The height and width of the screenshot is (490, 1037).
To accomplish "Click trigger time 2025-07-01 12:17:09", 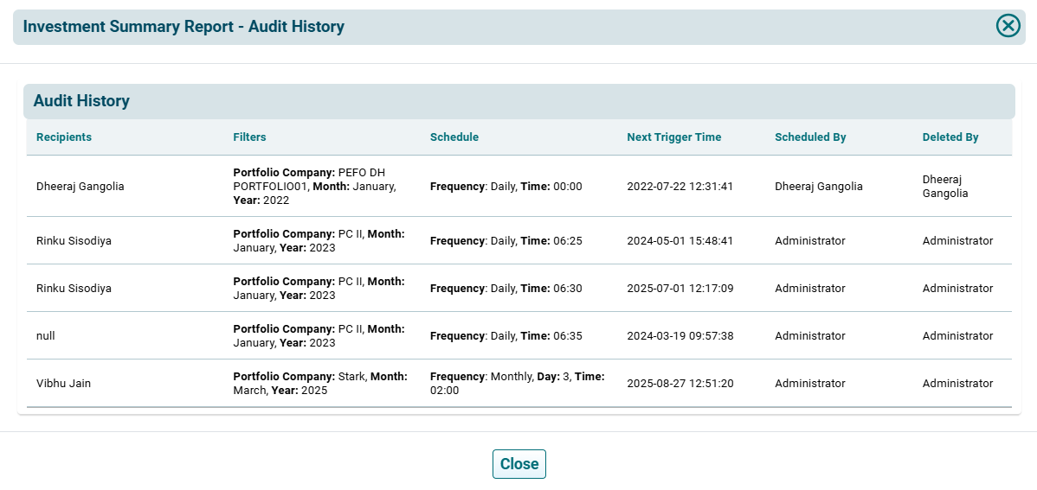I will pyautogui.click(x=680, y=289).
